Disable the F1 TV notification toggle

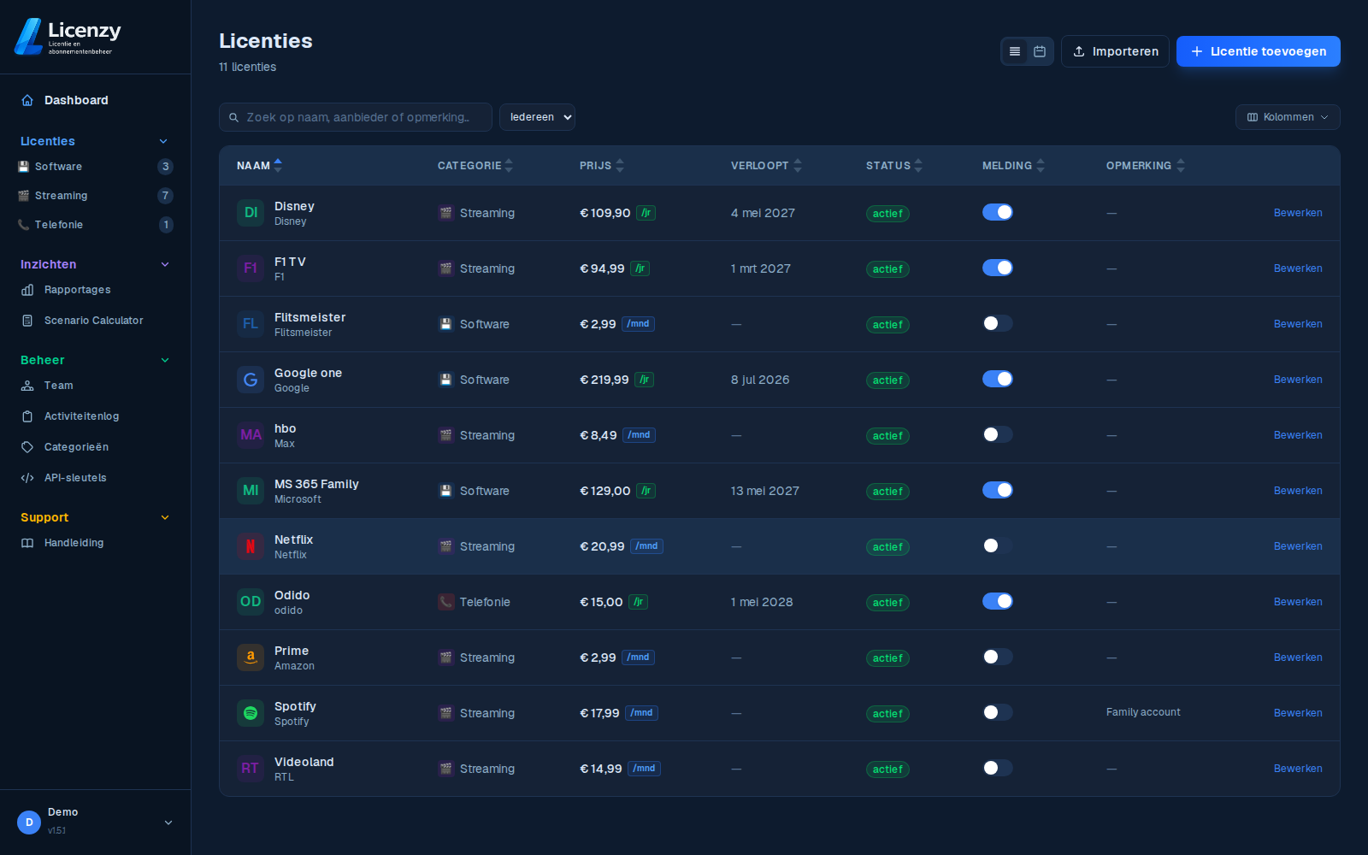point(997,268)
